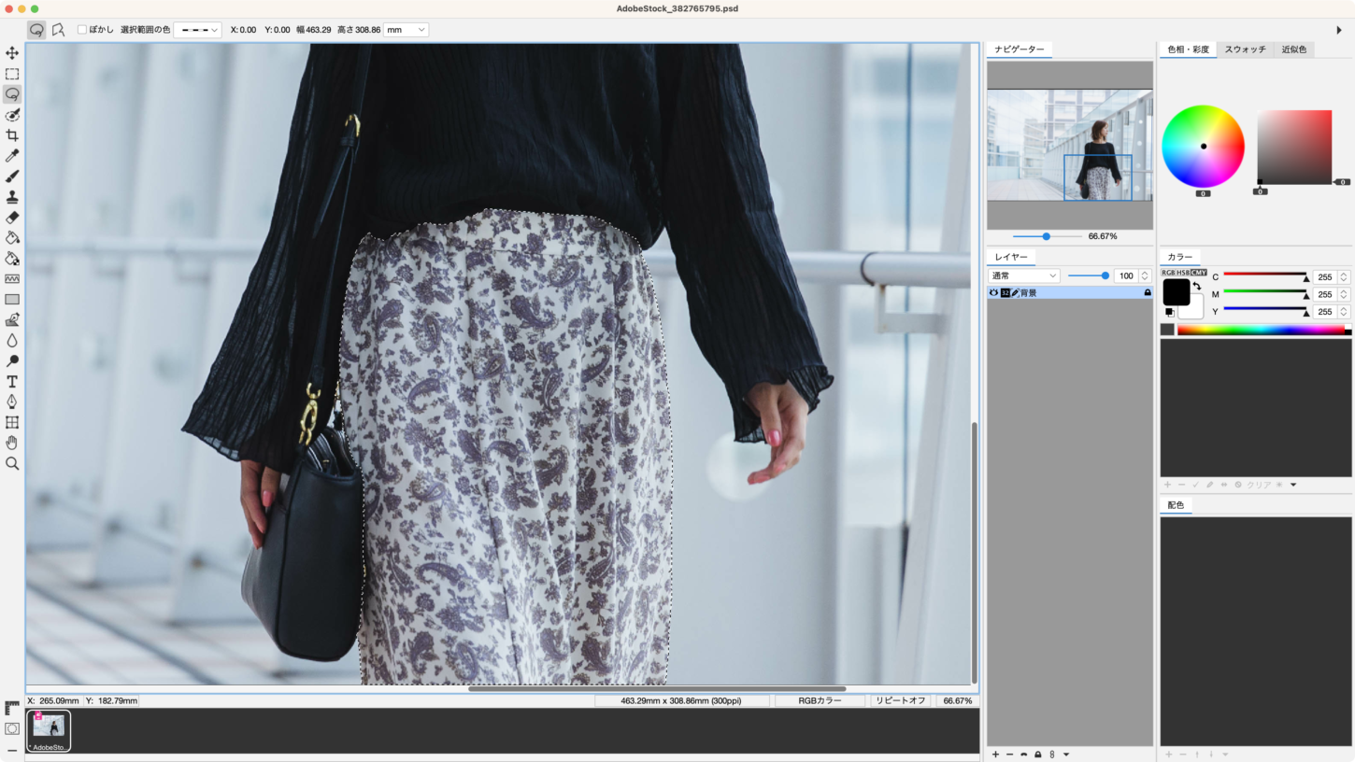Select the Eraser tool

coord(12,218)
